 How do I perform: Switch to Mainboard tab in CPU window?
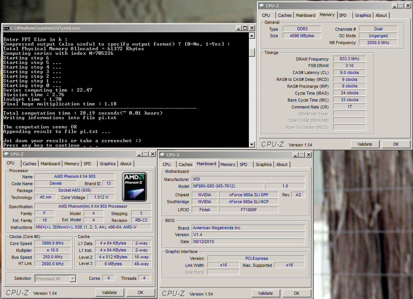(x=50, y=164)
